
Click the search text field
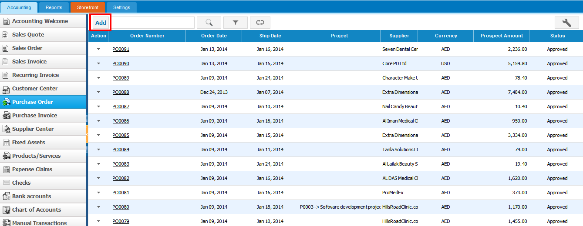152,23
